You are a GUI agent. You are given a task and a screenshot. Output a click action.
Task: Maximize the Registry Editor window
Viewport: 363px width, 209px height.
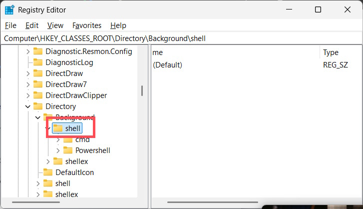pos(318,9)
